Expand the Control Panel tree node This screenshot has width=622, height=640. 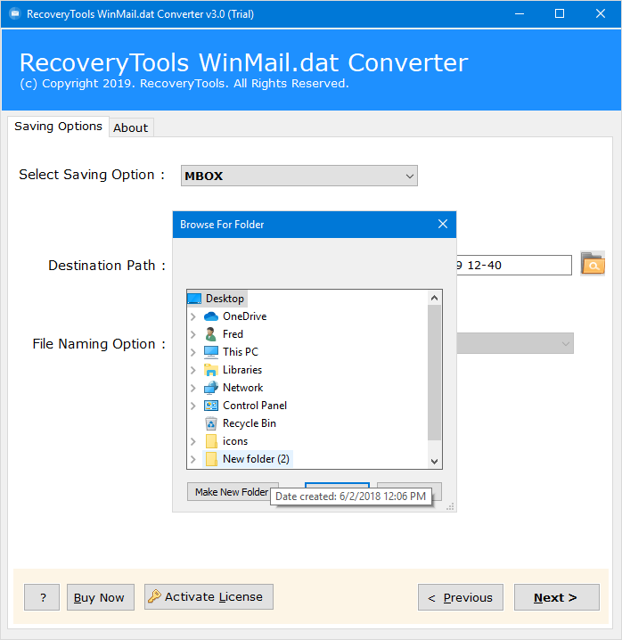(x=193, y=406)
